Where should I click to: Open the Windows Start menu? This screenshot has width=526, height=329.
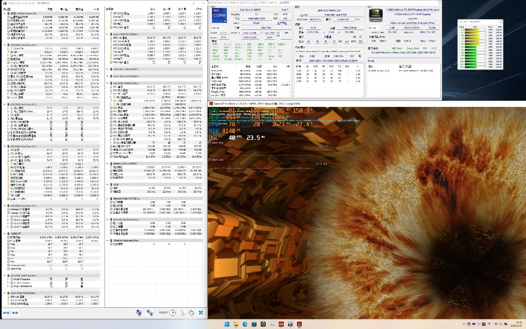coord(227,323)
